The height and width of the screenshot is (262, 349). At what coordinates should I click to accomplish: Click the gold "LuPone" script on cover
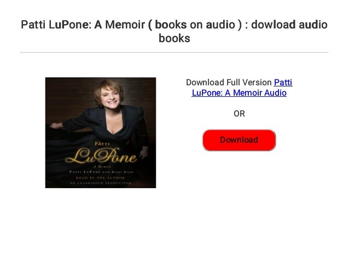tap(101, 156)
